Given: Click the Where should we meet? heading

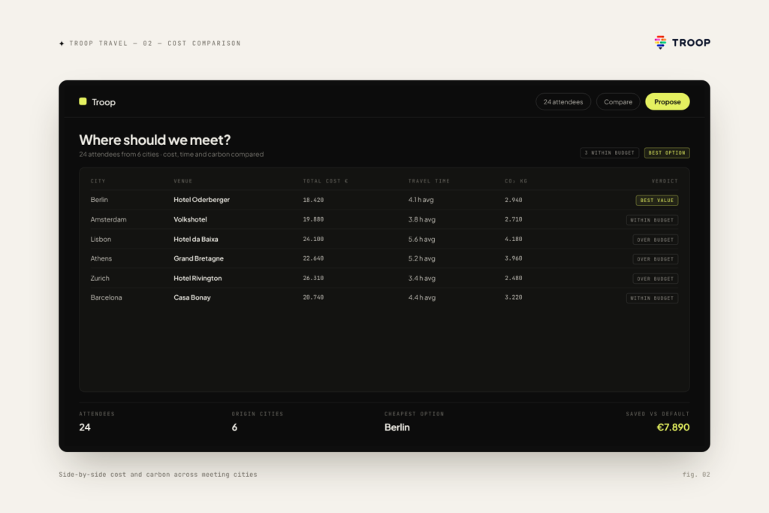Looking at the screenshot, I should (155, 140).
